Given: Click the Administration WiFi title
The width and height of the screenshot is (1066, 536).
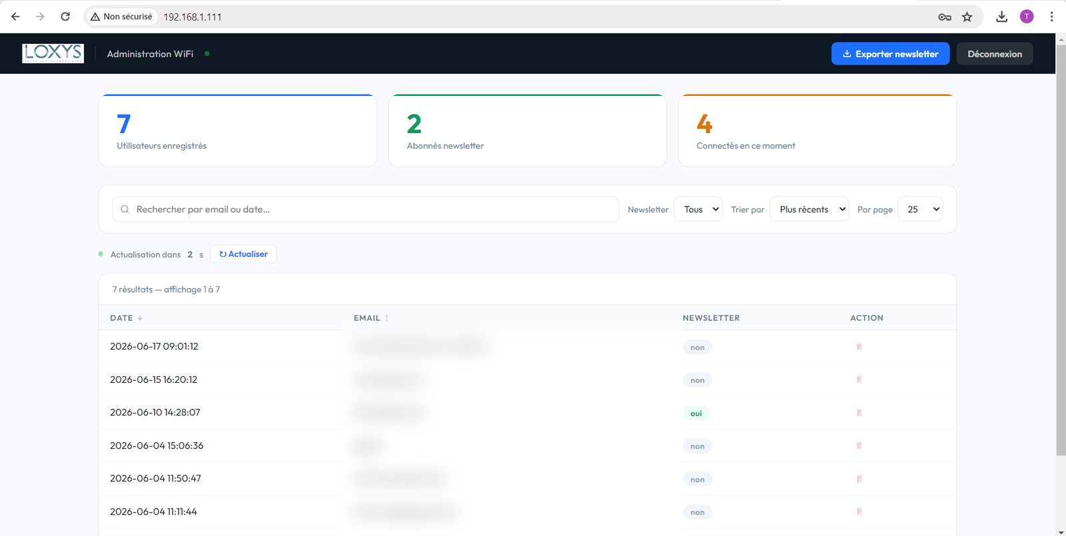Looking at the screenshot, I should click(x=150, y=54).
